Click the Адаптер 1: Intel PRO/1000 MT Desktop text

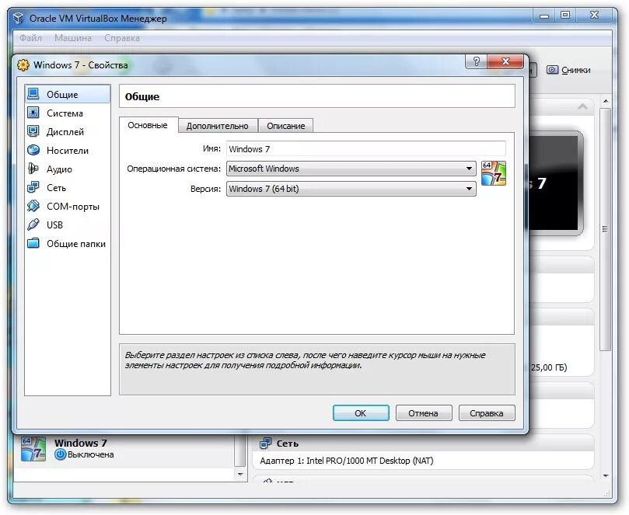click(x=347, y=461)
